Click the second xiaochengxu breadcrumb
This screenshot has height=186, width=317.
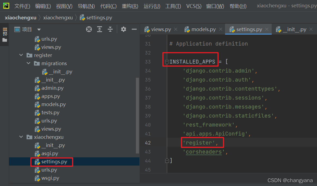point(58,17)
